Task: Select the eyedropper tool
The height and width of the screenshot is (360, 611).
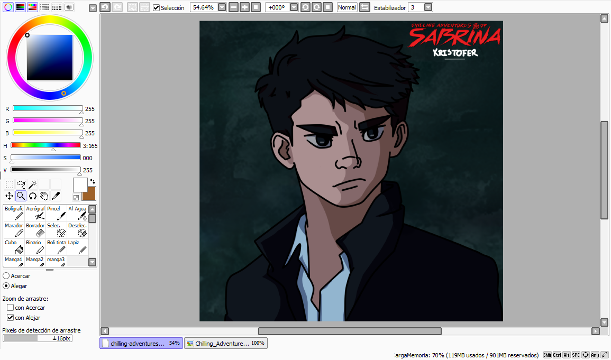Action: point(56,196)
